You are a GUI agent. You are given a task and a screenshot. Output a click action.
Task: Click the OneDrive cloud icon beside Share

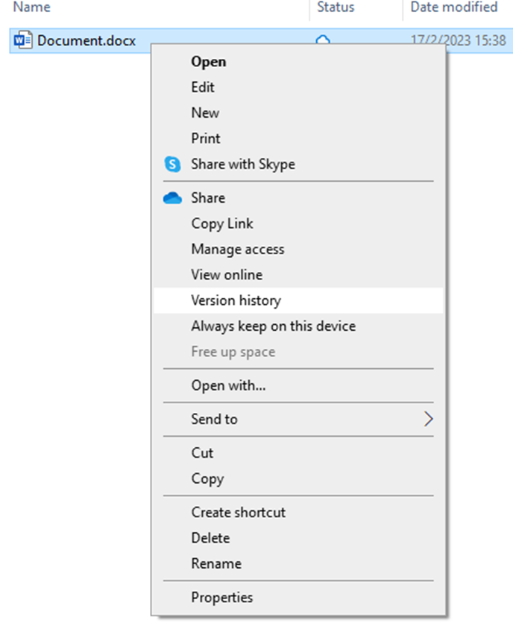[x=172, y=198]
